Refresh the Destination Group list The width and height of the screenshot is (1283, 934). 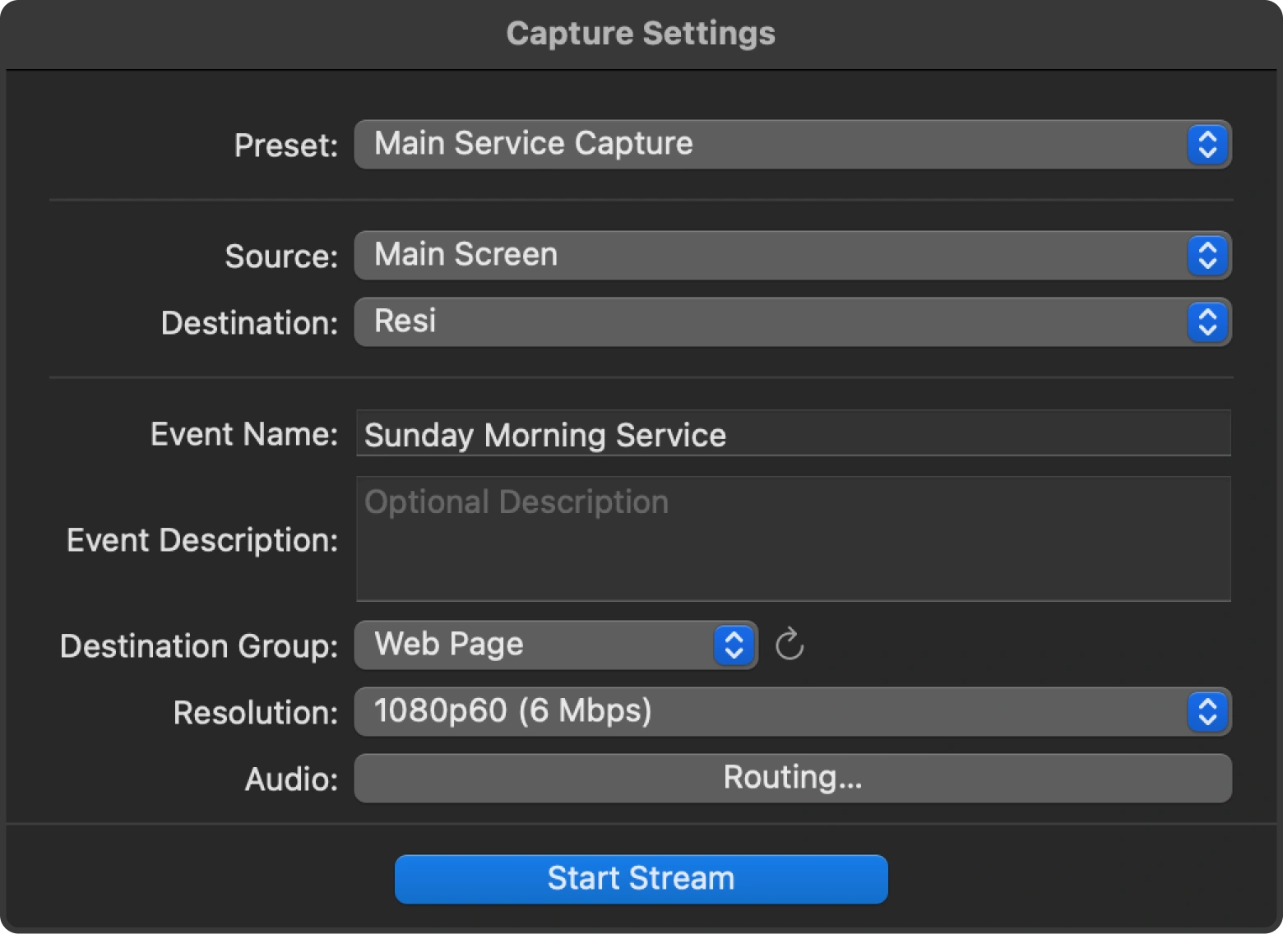pyautogui.click(x=790, y=645)
